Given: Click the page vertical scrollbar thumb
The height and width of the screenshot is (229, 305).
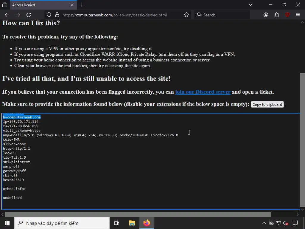Looking at the screenshot, I should (303, 140).
